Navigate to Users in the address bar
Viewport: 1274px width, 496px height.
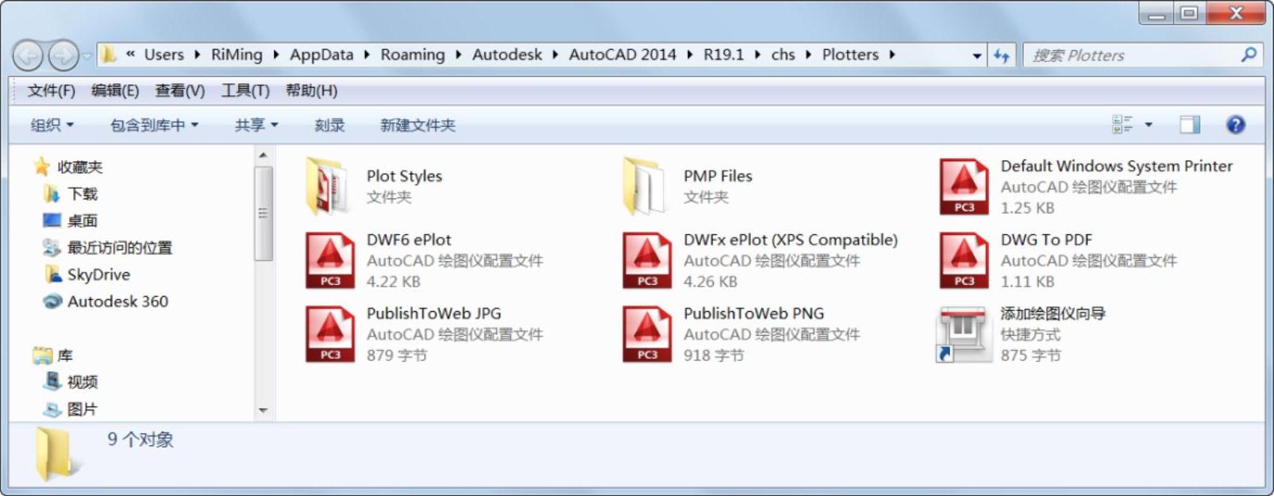164,55
